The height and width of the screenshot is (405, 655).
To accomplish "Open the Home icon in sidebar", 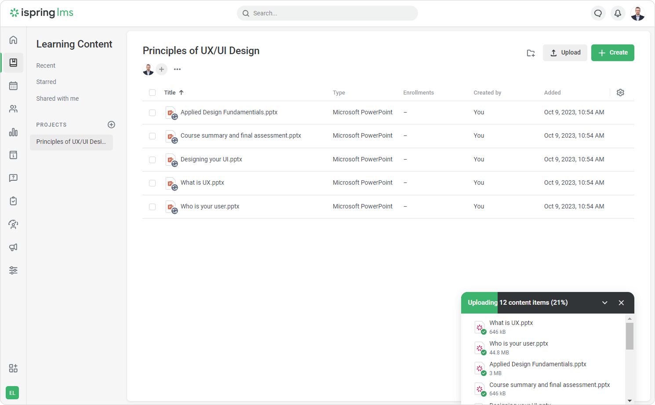I will point(13,40).
